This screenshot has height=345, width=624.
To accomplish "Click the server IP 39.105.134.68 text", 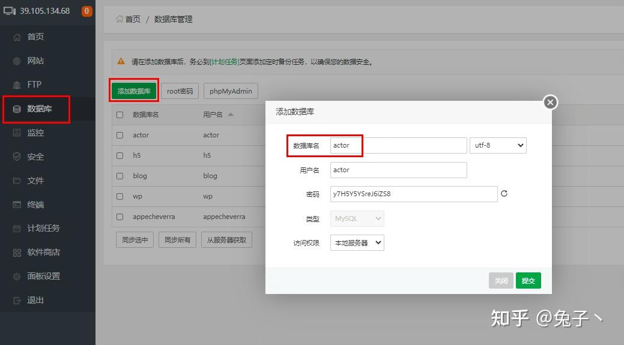I will coord(45,11).
